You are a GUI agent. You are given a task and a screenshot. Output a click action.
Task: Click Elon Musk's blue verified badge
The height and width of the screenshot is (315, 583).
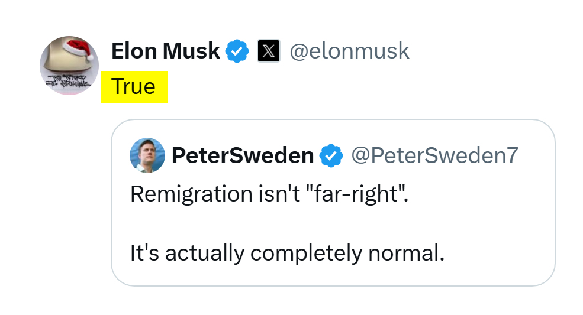[238, 51]
